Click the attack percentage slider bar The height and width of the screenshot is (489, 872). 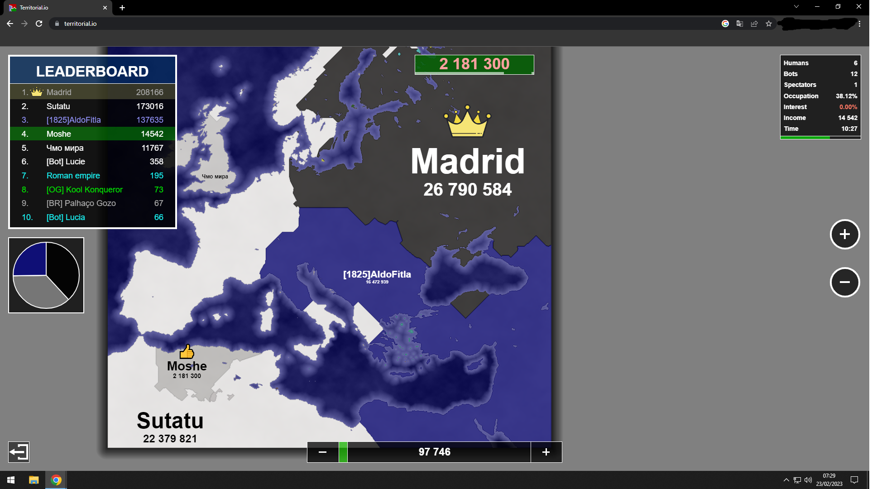click(435, 453)
